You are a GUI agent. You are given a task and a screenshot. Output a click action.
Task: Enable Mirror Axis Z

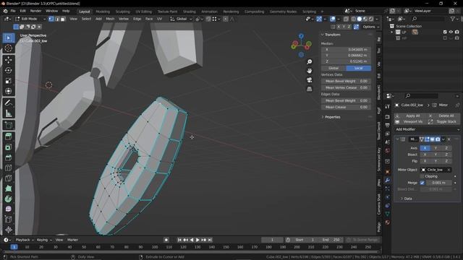446,148
